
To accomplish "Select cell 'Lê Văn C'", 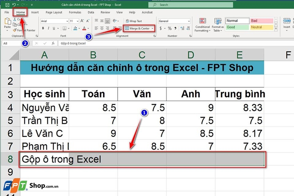I will (x=44, y=133).
